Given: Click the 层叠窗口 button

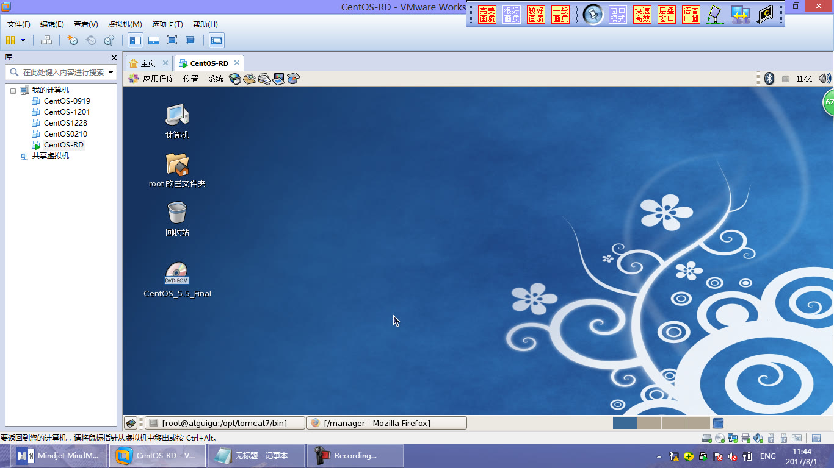Looking at the screenshot, I should [667, 15].
